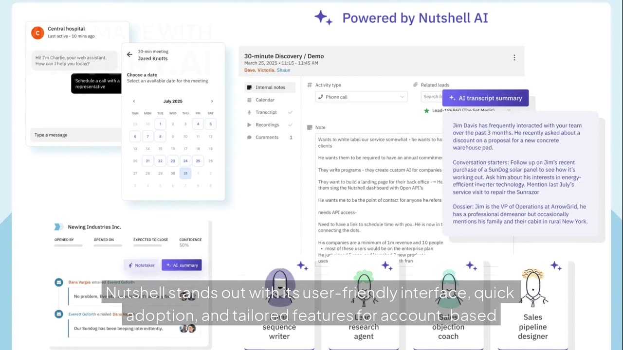
Task: Click the Central hospital chat name
Action: (66, 29)
